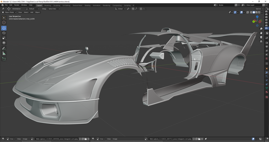Toggle viewport gizmos display
Image resolution: width=269 pixels, height=142 pixels.
click(235, 12)
